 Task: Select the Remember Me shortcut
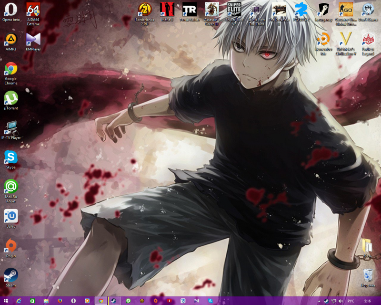click(323, 44)
